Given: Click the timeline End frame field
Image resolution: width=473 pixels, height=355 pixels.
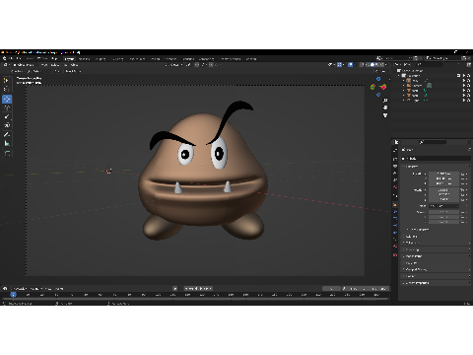Looking at the screenshot, I should [378, 289].
